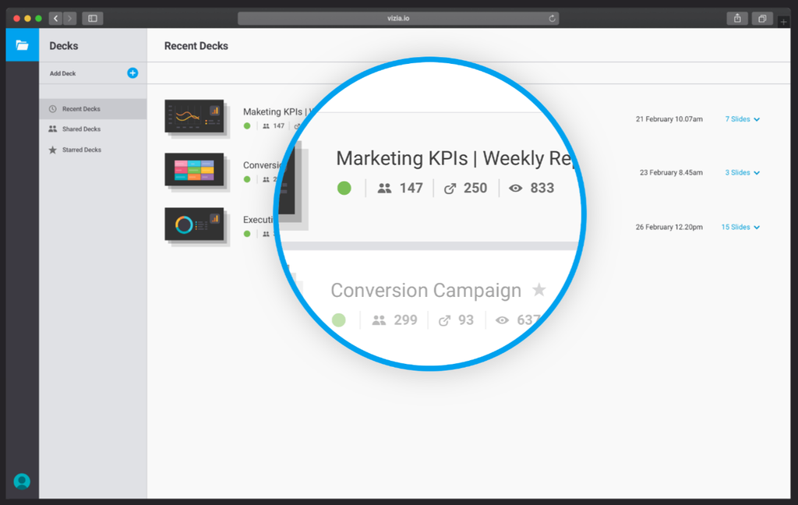798x505 pixels.
Task: Click the star next to Conversion Campaign
Action: click(538, 291)
